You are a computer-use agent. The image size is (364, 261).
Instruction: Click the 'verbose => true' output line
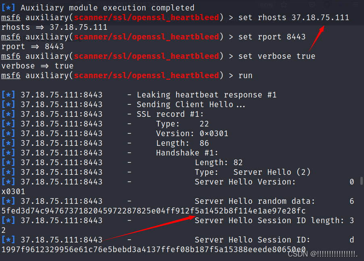[x=37, y=66]
